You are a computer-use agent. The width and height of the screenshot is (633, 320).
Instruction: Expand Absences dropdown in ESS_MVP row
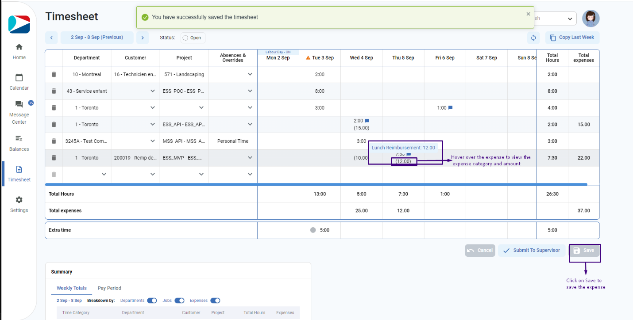point(250,157)
